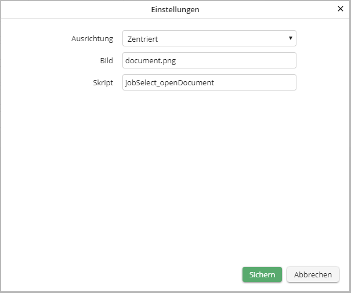Cancel with the Abbrechen button
The height and width of the screenshot is (293, 351).
pos(313,274)
